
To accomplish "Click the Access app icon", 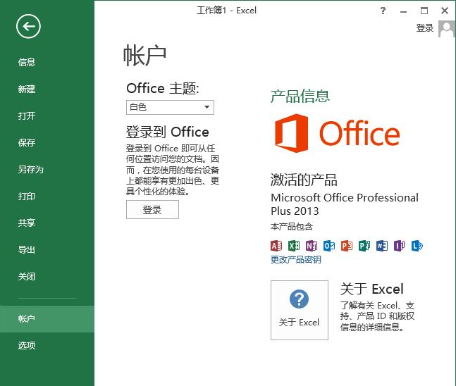I will (276, 246).
